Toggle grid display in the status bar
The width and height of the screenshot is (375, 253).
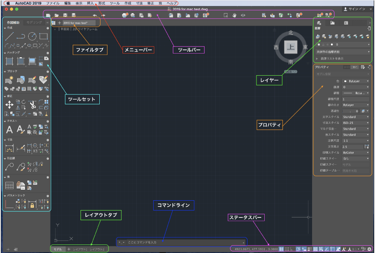[x=281, y=249]
